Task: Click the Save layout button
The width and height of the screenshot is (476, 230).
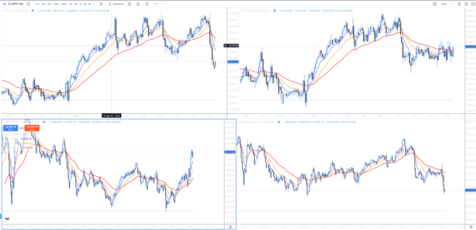Action: tap(444, 4)
